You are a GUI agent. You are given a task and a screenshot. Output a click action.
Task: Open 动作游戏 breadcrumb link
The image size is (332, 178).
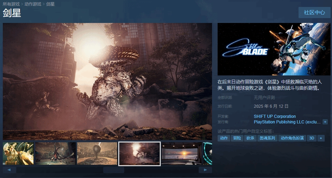(33, 4)
